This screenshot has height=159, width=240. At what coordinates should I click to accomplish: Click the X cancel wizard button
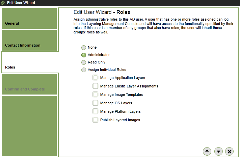click(229, 151)
